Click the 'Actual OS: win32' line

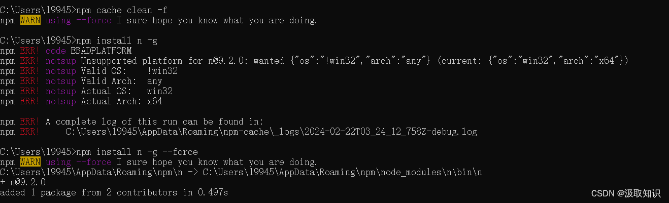click(127, 91)
